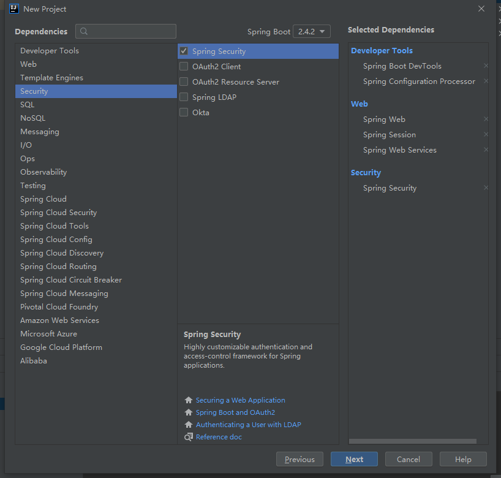Open Pivotal Cloud Foundry category
The width and height of the screenshot is (501, 478).
96,307
